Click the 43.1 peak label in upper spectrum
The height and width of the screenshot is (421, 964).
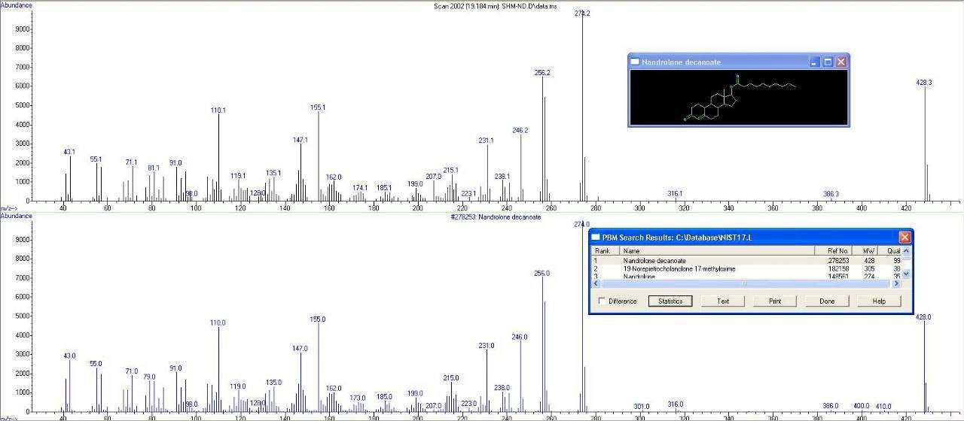coord(69,152)
